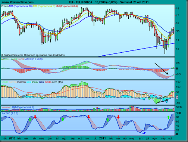Click the www.ProRealTime.com header text
Screen dimensions: 188x142
pos(18,2)
